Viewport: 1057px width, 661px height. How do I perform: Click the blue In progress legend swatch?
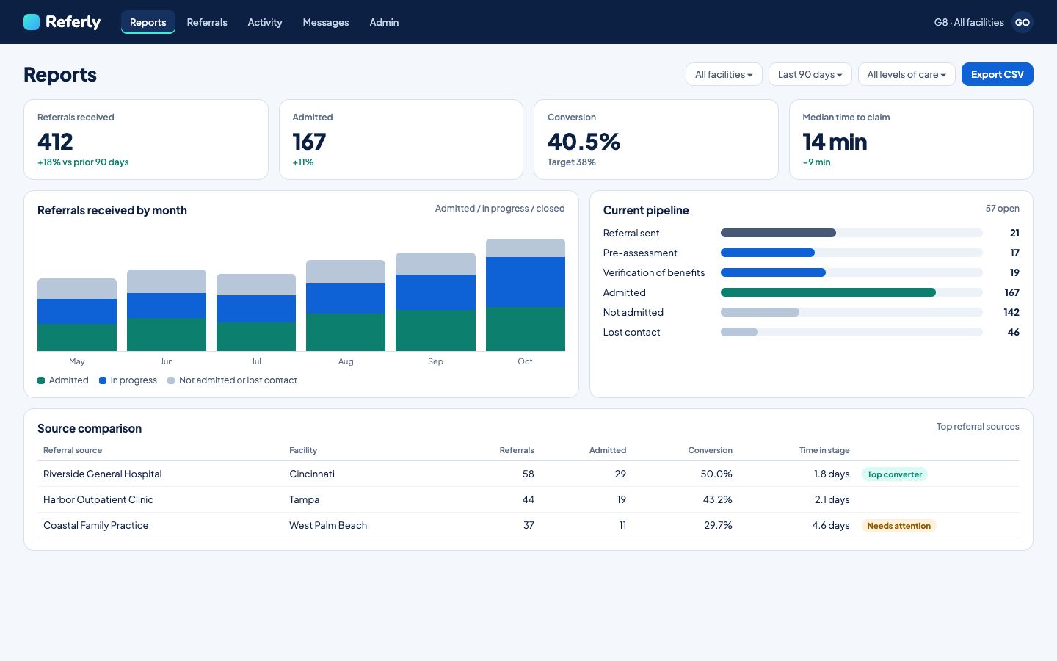[103, 380]
